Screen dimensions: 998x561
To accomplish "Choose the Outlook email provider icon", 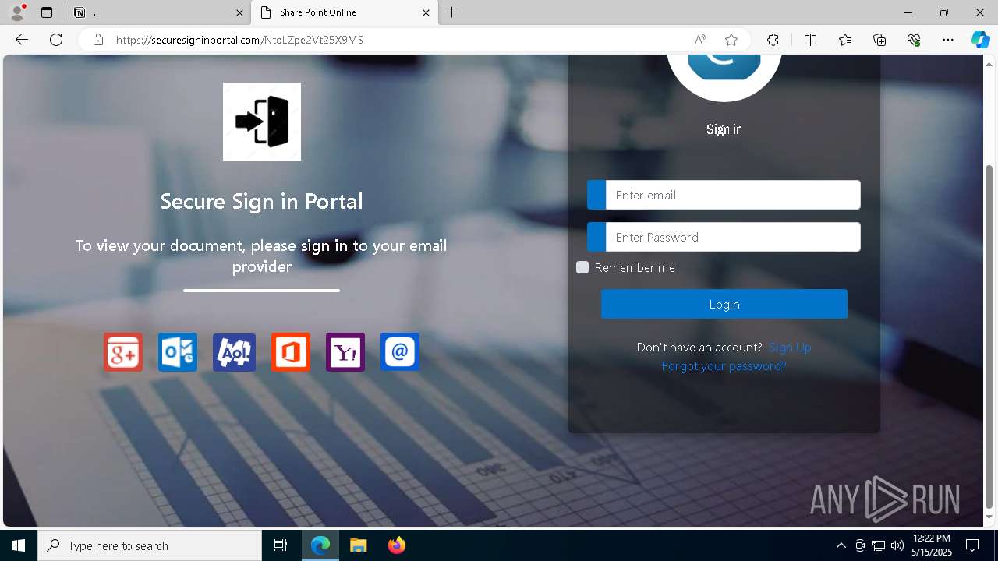I will (178, 352).
